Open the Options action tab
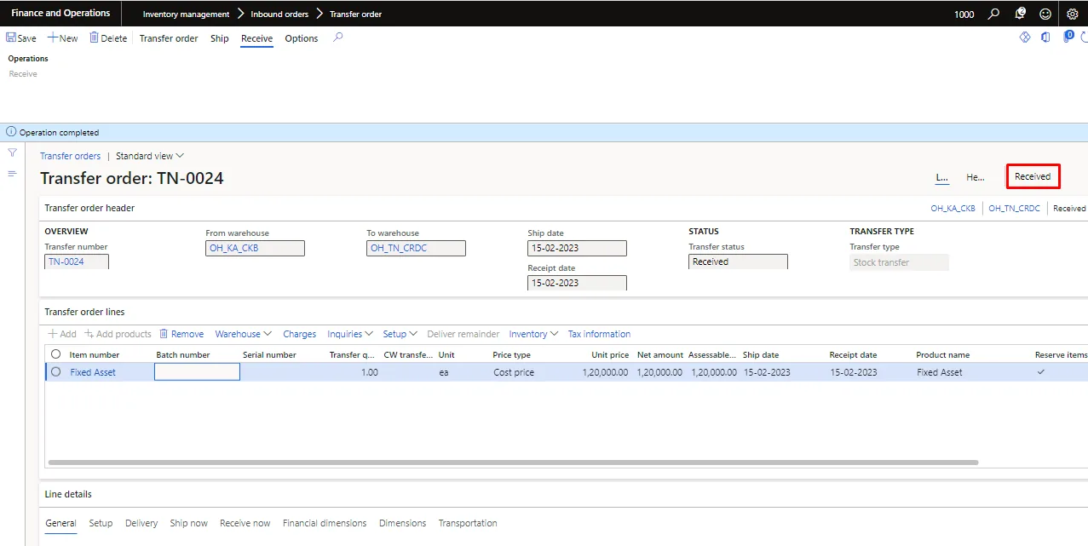 point(302,38)
